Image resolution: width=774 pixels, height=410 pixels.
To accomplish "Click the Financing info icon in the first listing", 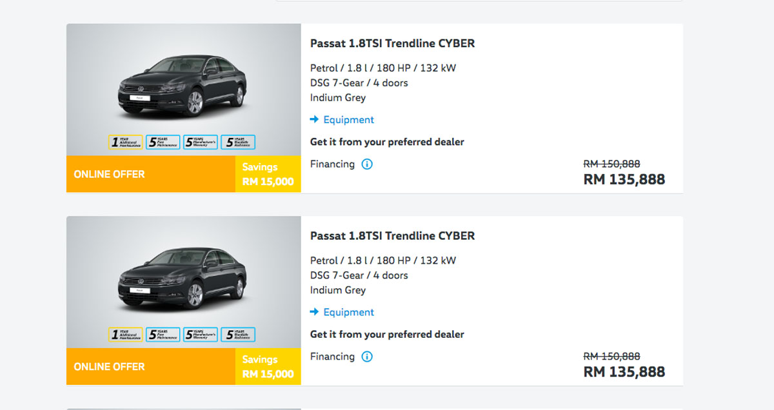I will pyautogui.click(x=367, y=164).
